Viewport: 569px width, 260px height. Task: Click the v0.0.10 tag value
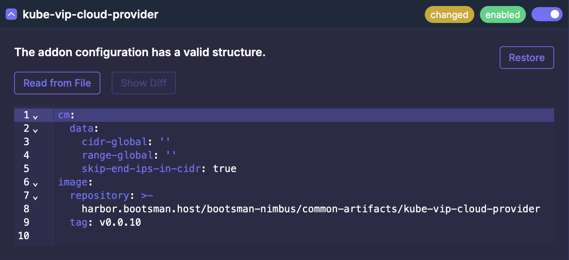(120, 223)
